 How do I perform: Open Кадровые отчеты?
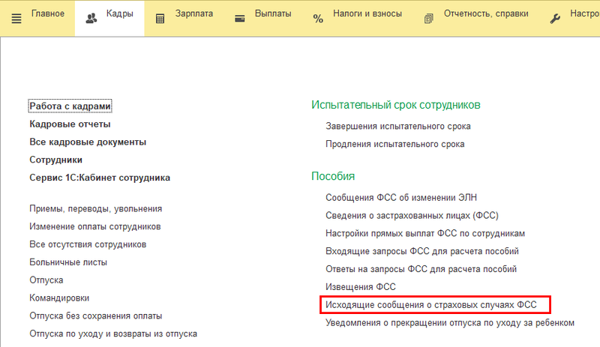(70, 124)
